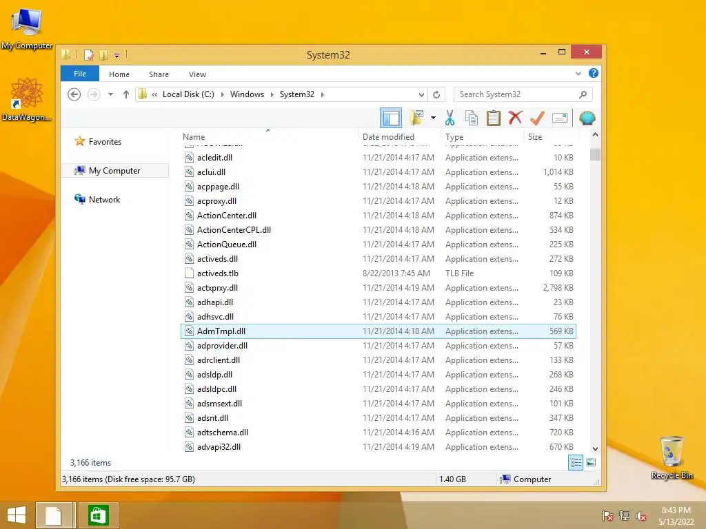Click the vertical scrollbar down arrow

[595, 448]
